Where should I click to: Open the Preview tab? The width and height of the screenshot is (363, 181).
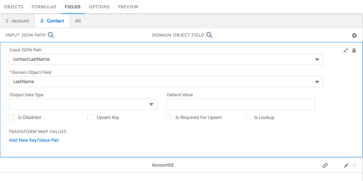click(x=128, y=7)
